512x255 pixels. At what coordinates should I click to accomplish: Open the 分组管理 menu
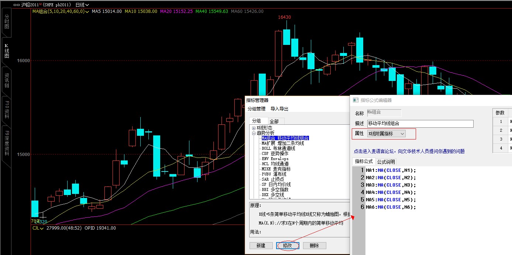[256, 109]
